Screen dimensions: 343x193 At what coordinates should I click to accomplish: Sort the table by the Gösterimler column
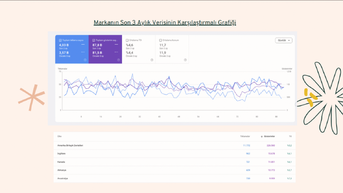click(x=269, y=136)
